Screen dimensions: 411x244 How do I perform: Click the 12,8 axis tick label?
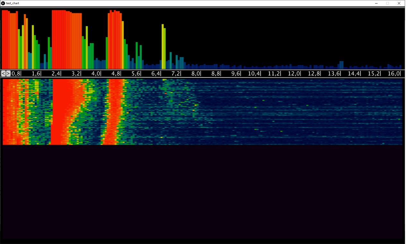[x=314, y=74]
